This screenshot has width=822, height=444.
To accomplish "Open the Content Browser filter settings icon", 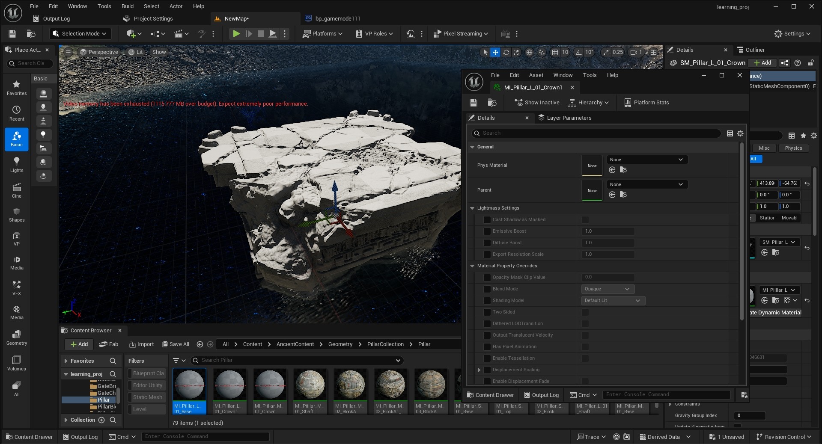I will 179,361.
